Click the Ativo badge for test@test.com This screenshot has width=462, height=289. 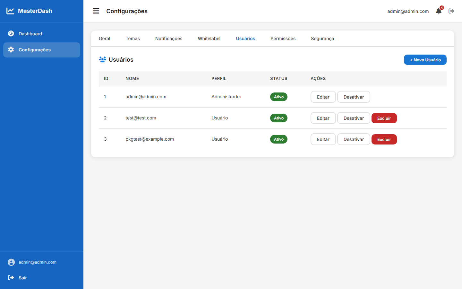point(279,118)
